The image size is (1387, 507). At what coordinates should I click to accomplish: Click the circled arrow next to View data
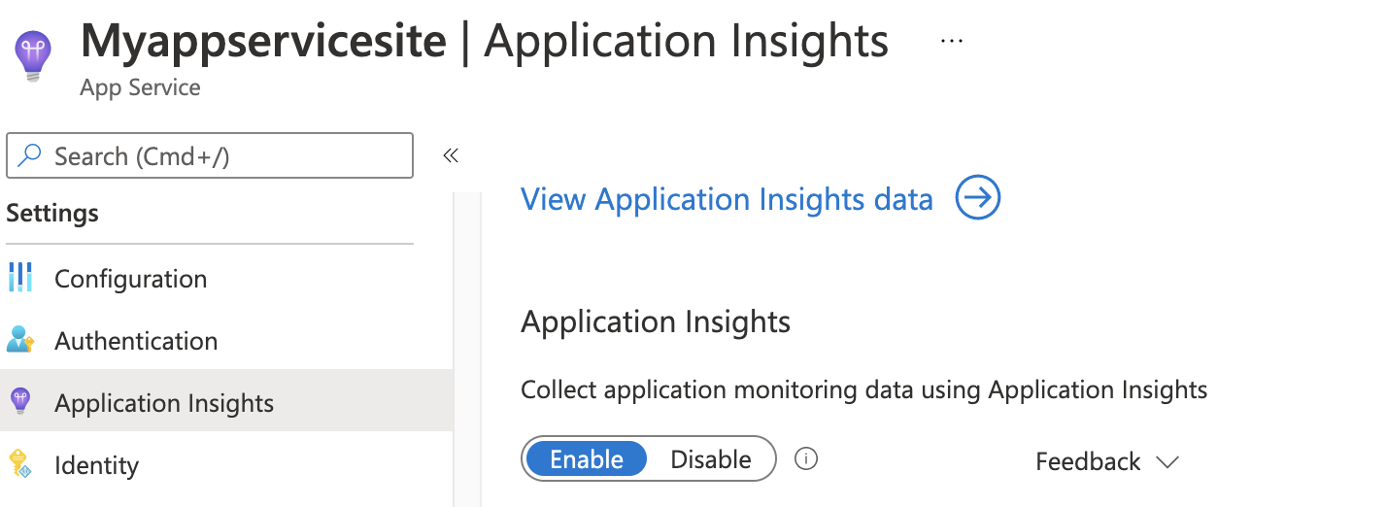[x=977, y=198]
